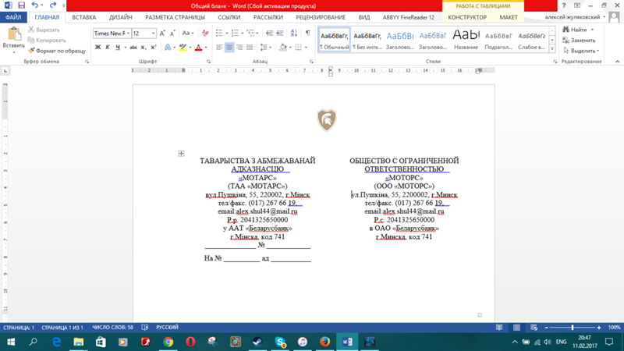Activate Формат по образцу format painter
This screenshot has width=624, height=351.
pyautogui.click(x=56, y=51)
